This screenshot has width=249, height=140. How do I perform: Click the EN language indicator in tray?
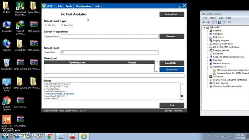coord(208,136)
